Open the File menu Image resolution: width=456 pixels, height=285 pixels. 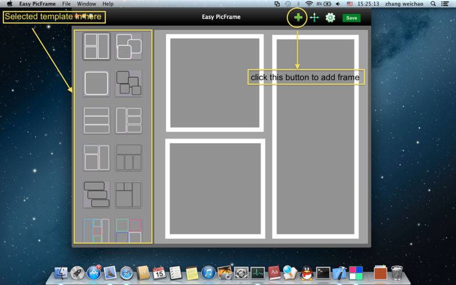point(67,4)
